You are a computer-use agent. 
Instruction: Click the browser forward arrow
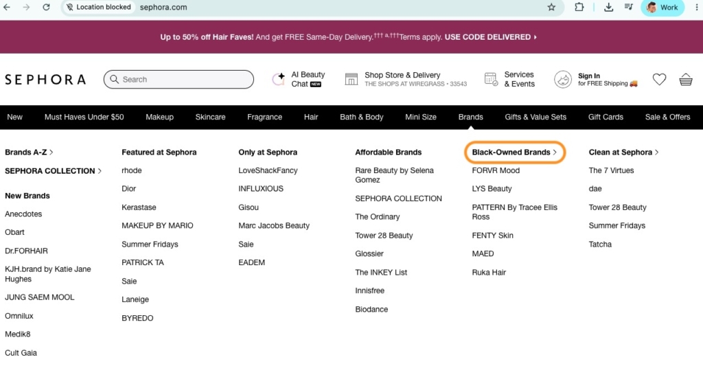tap(27, 7)
